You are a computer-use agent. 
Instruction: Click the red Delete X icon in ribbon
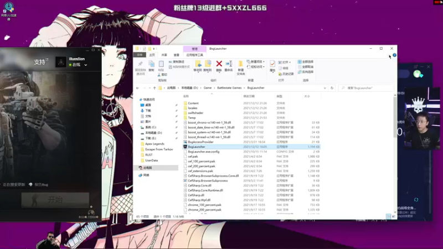[x=219, y=64]
